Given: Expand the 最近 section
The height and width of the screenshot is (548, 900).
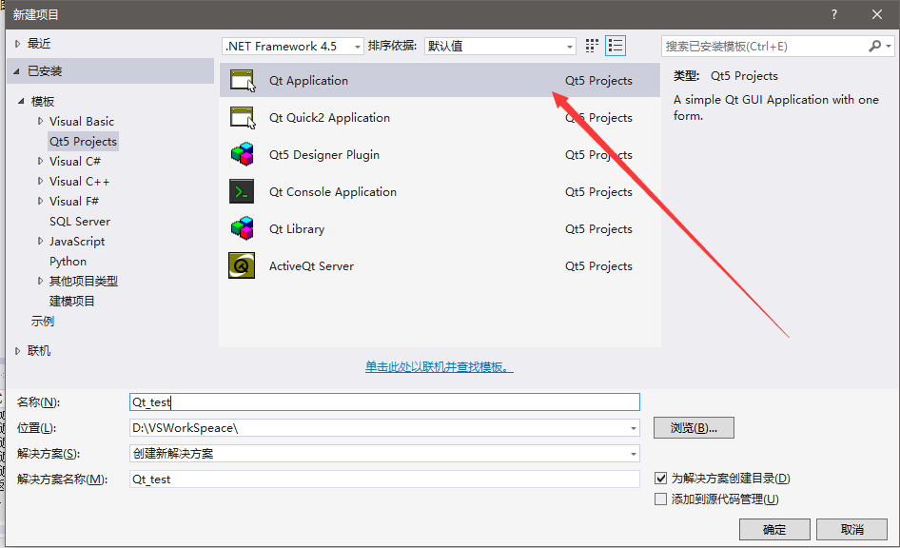Looking at the screenshot, I should point(17,44).
